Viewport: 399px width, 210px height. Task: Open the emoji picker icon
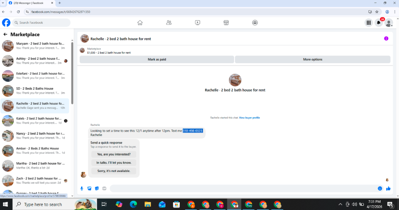(380, 188)
